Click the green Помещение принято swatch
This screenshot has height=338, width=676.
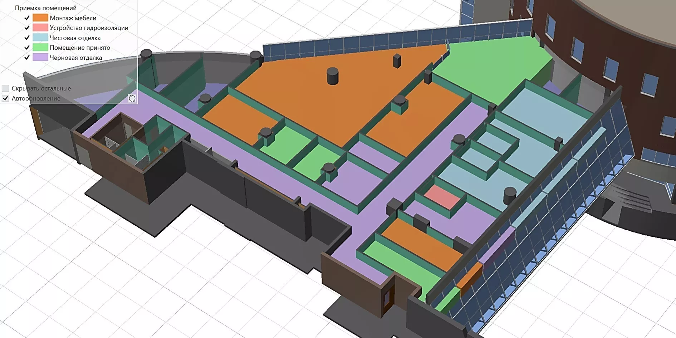pos(40,48)
